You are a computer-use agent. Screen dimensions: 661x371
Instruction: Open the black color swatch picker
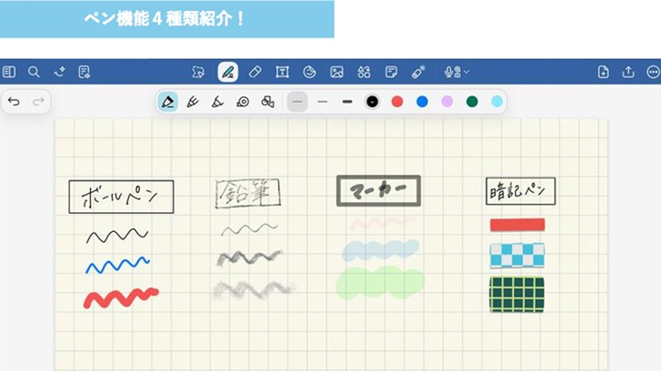tap(372, 102)
